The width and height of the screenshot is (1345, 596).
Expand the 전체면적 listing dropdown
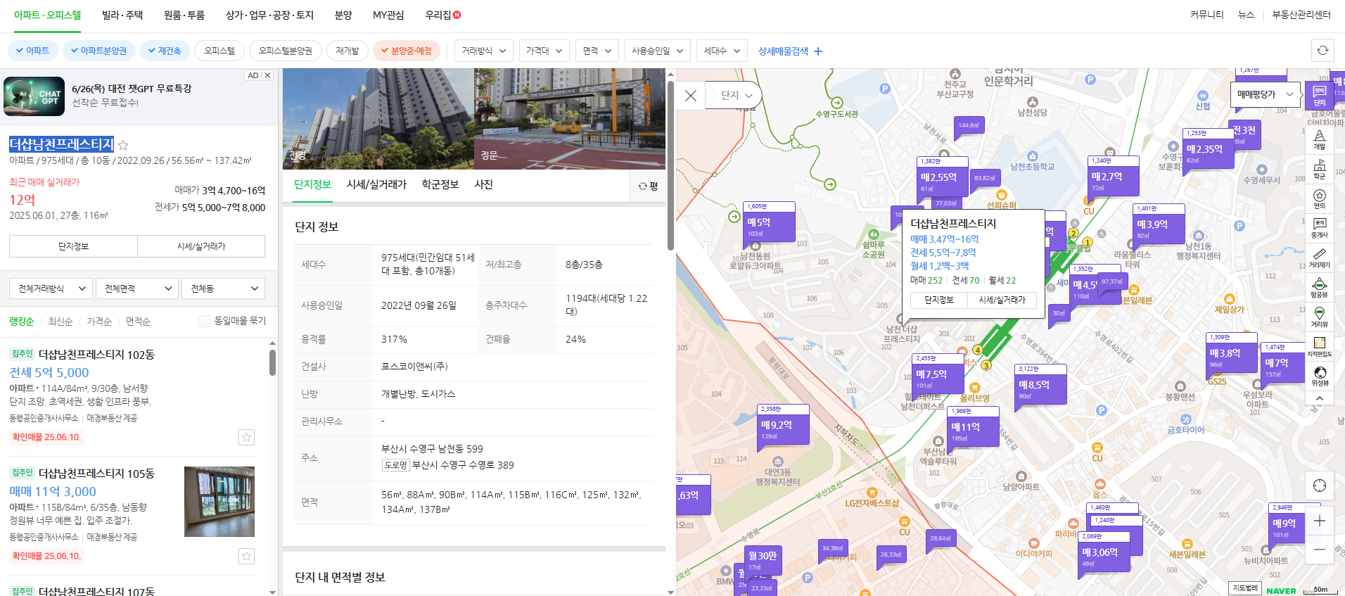[137, 289]
